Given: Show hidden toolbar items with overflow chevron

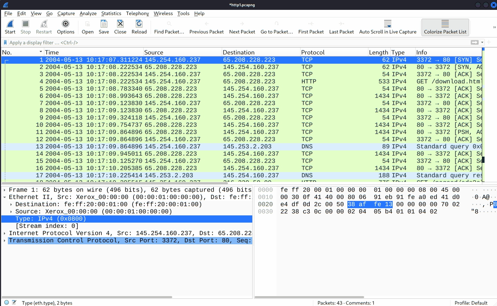Looking at the screenshot, I should click(x=494, y=27).
